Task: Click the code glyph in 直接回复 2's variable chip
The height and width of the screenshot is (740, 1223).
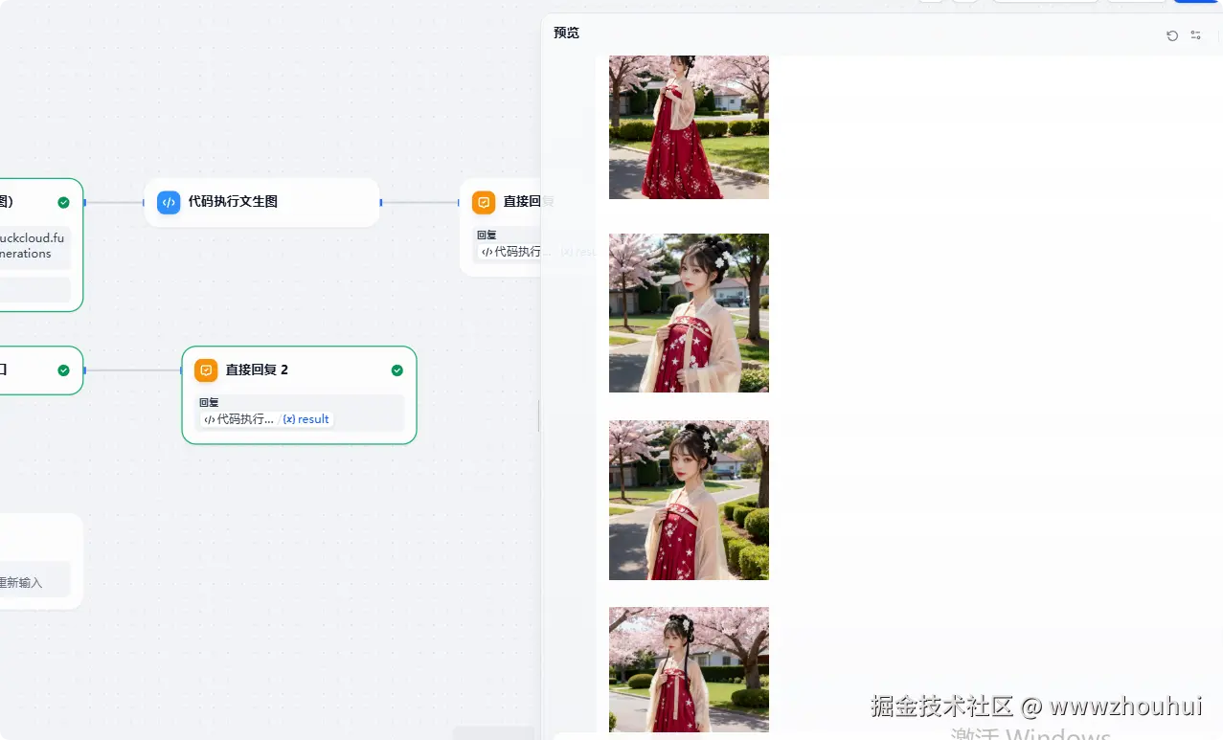Action: pyautogui.click(x=210, y=419)
